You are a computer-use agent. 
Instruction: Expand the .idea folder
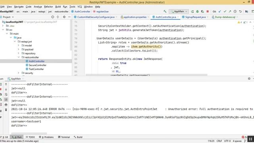pos(3,26)
